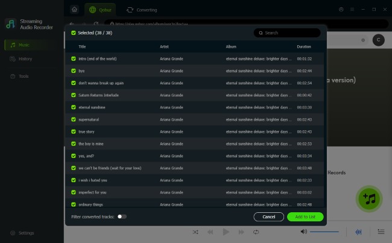Toggle shuffle in the player bar
Screen dimensions: 392x243
pyautogui.click(x=195, y=232)
